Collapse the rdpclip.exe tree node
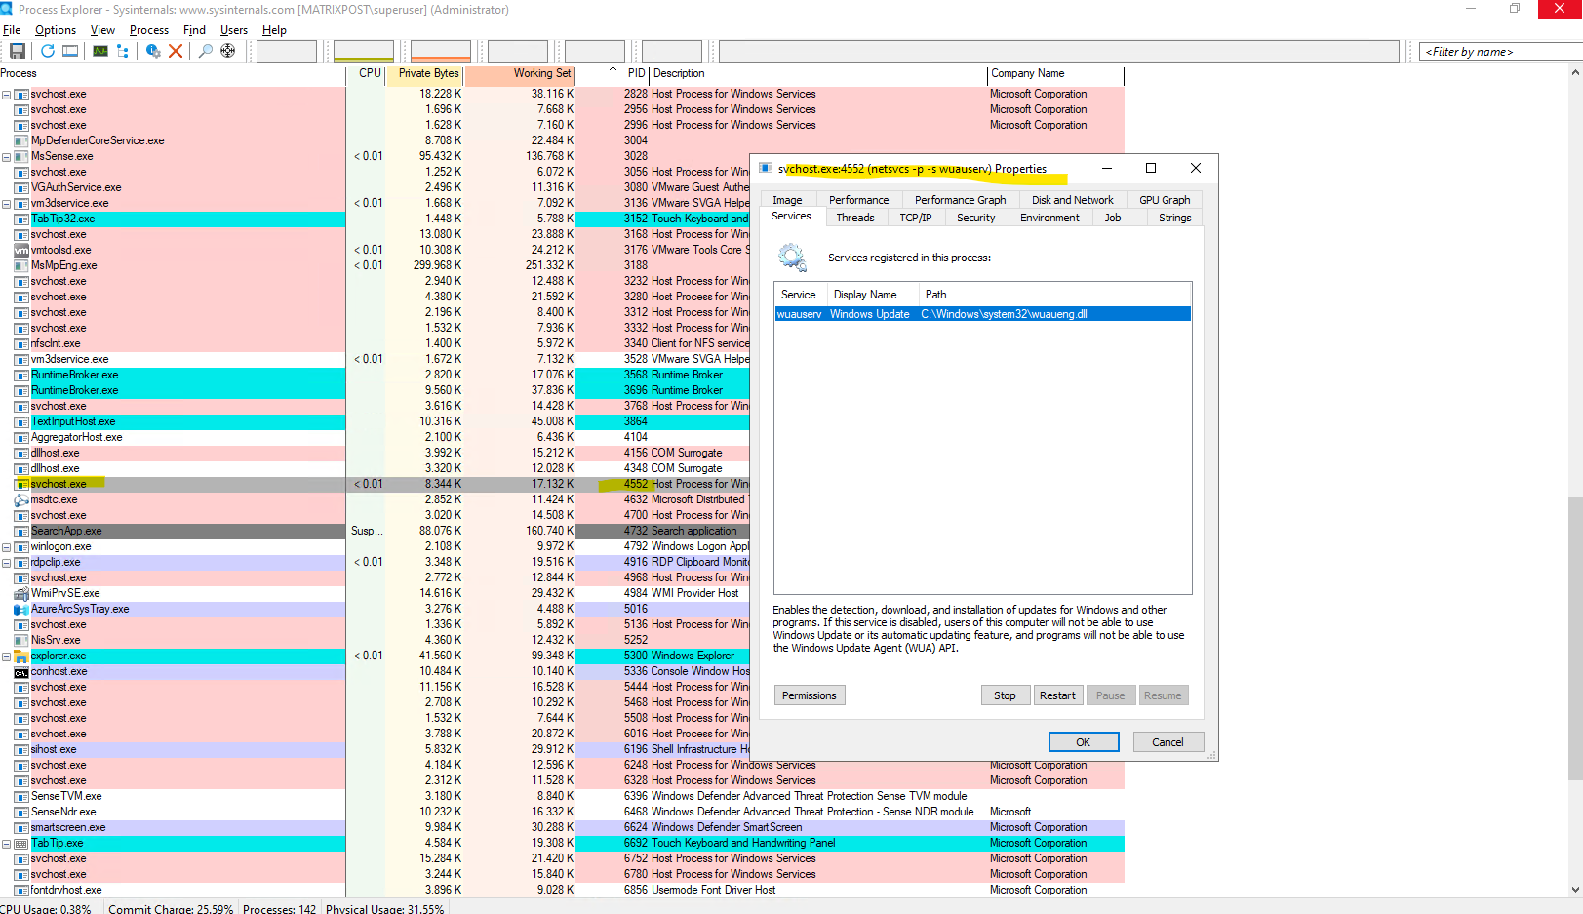Viewport: 1583px width, 914px height. tap(6, 562)
